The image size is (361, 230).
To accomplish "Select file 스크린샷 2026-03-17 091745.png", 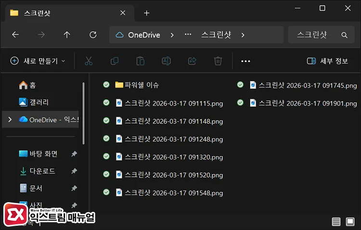I will pyautogui.click(x=303, y=85).
